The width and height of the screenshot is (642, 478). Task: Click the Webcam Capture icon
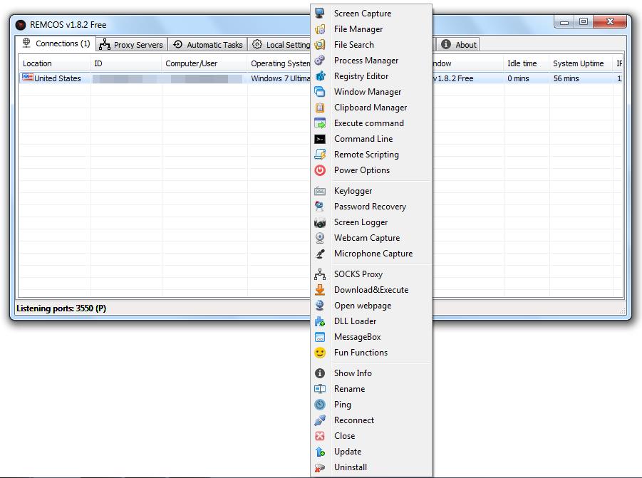[320, 238]
